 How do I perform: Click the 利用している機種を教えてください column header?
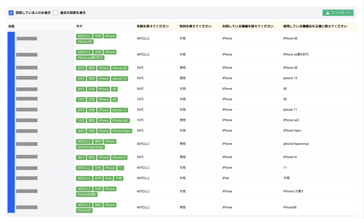(248, 26)
